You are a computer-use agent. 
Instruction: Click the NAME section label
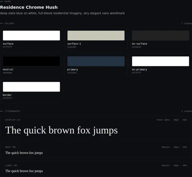click(8, 2)
